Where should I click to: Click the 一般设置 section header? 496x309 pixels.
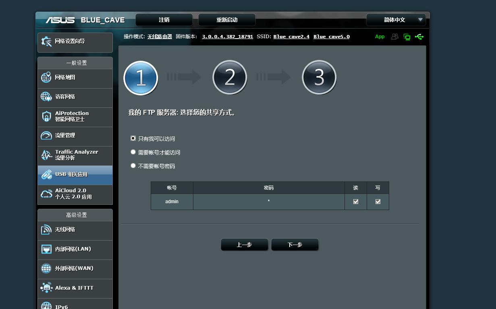point(75,63)
